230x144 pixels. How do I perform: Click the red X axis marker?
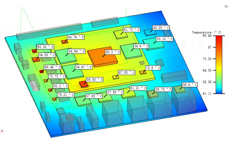pos(2,131)
